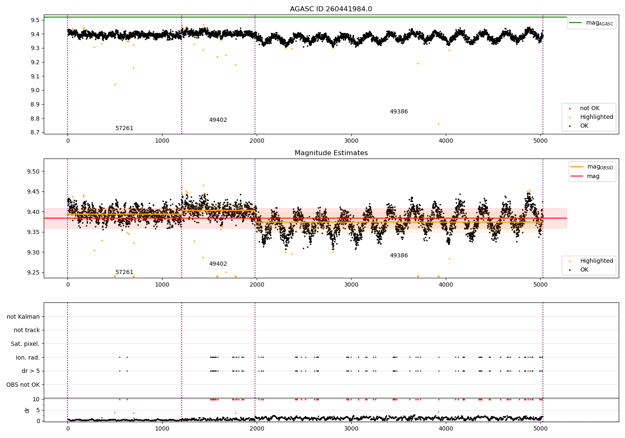The height and width of the screenshot is (438, 625).
Task: Click OBSID label 57261 in top panel
Action: coord(124,128)
